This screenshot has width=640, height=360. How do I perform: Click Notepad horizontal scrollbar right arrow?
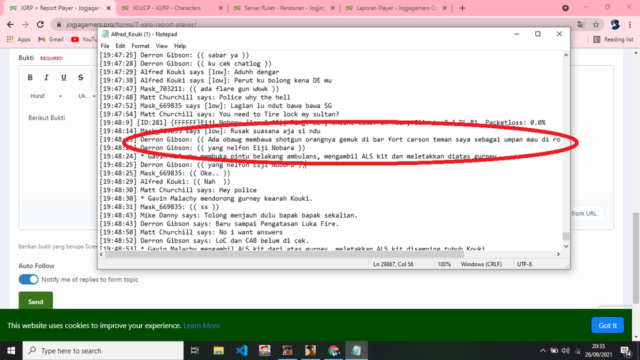click(558, 254)
